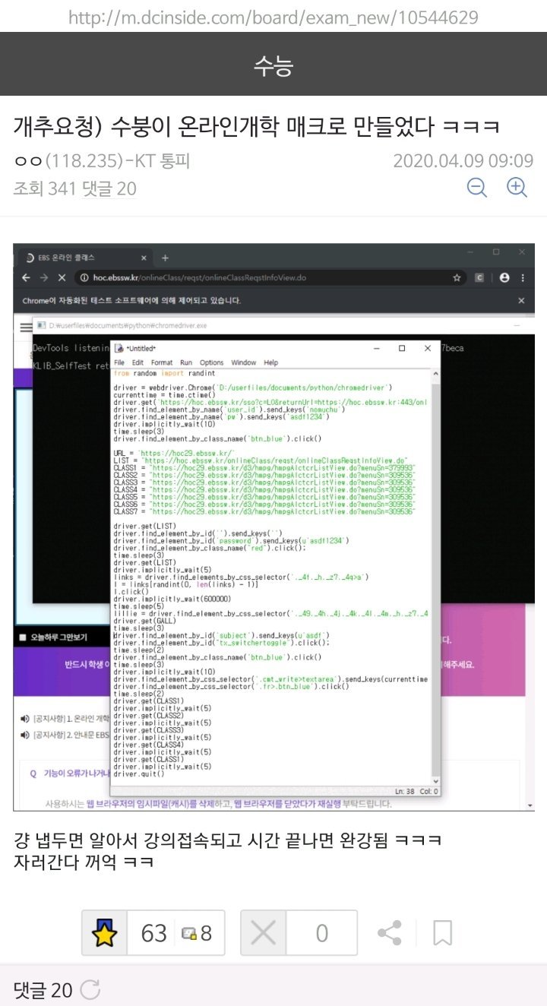Tap the share icon below the post
The height and width of the screenshot is (1006, 547).
pyautogui.click(x=390, y=932)
